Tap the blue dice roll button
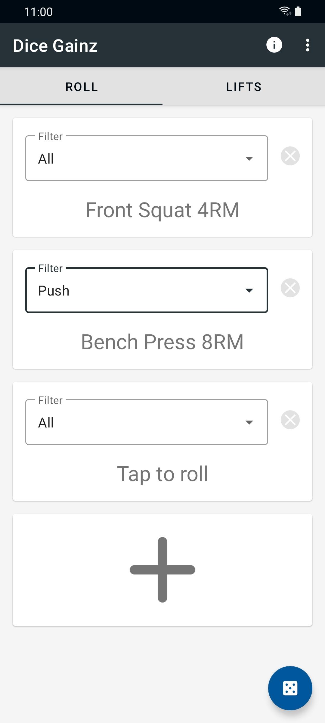Screen dimensions: 325x723 click(x=290, y=688)
